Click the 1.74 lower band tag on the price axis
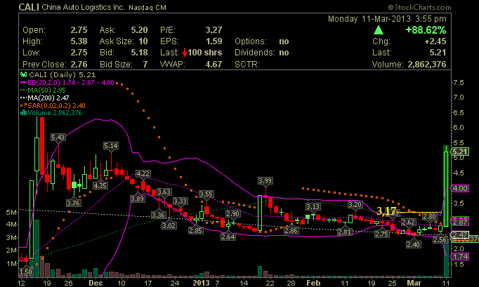479x287 pixels. click(460, 256)
